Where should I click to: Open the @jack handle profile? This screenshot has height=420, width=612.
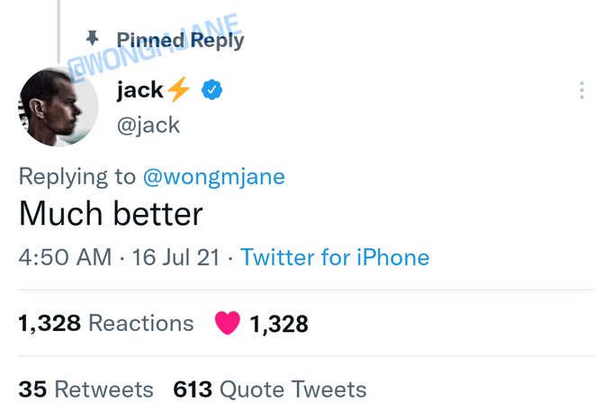click(148, 124)
